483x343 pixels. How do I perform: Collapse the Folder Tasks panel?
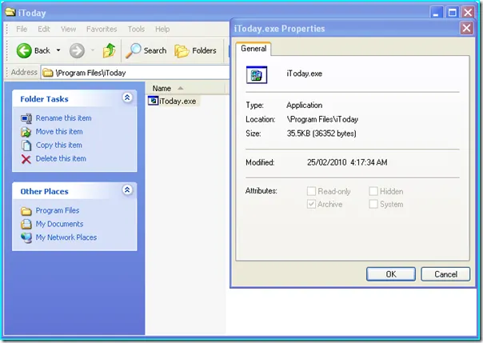coord(127,98)
